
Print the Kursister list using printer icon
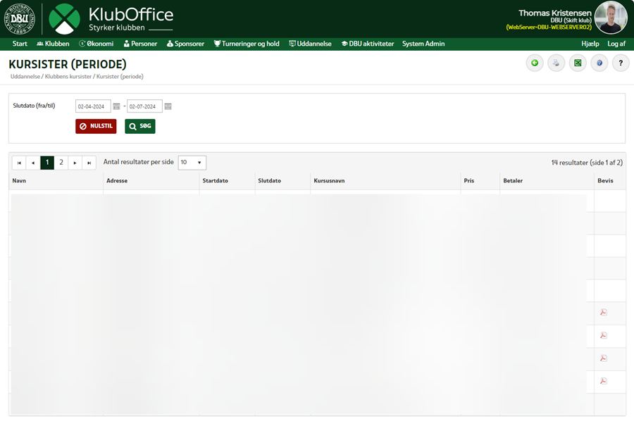pos(557,63)
